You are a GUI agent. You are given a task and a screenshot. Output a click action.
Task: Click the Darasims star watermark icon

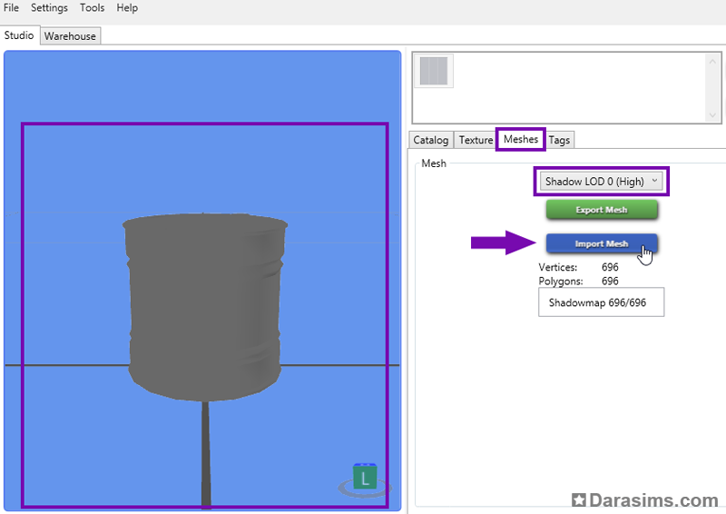(x=580, y=500)
